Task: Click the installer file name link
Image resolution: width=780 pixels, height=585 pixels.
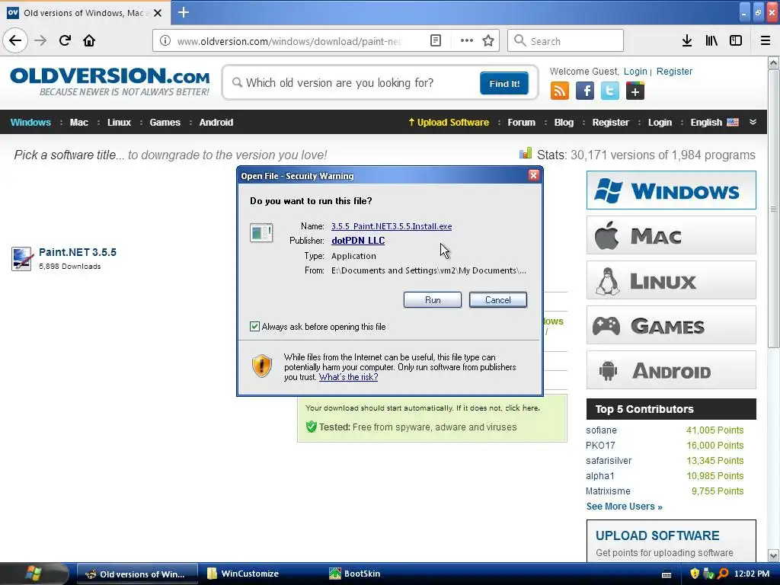Action: (392, 226)
